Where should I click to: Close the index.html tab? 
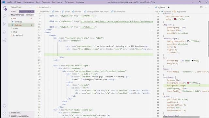tap(50, 7)
